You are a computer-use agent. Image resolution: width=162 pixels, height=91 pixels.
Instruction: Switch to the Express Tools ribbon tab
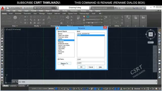(73, 13)
